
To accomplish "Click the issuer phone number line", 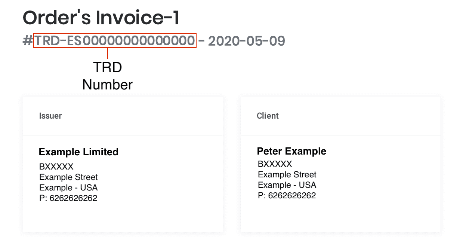I will point(68,198).
